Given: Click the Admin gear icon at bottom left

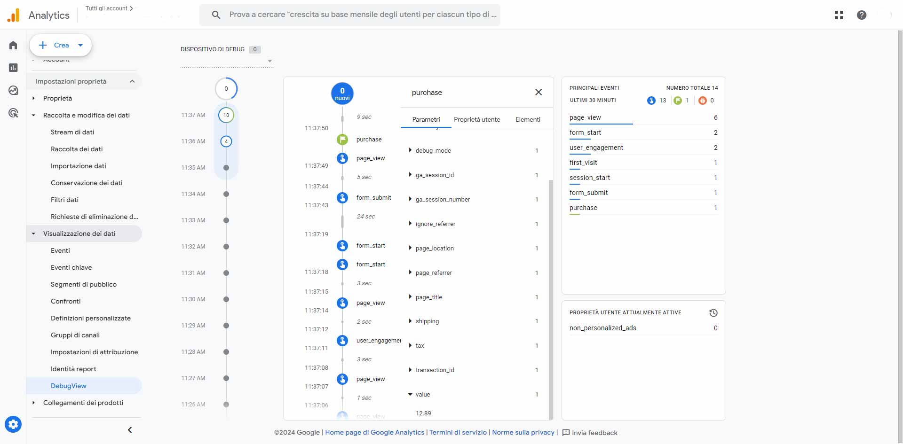Looking at the screenshot, I should click(13, 424).
